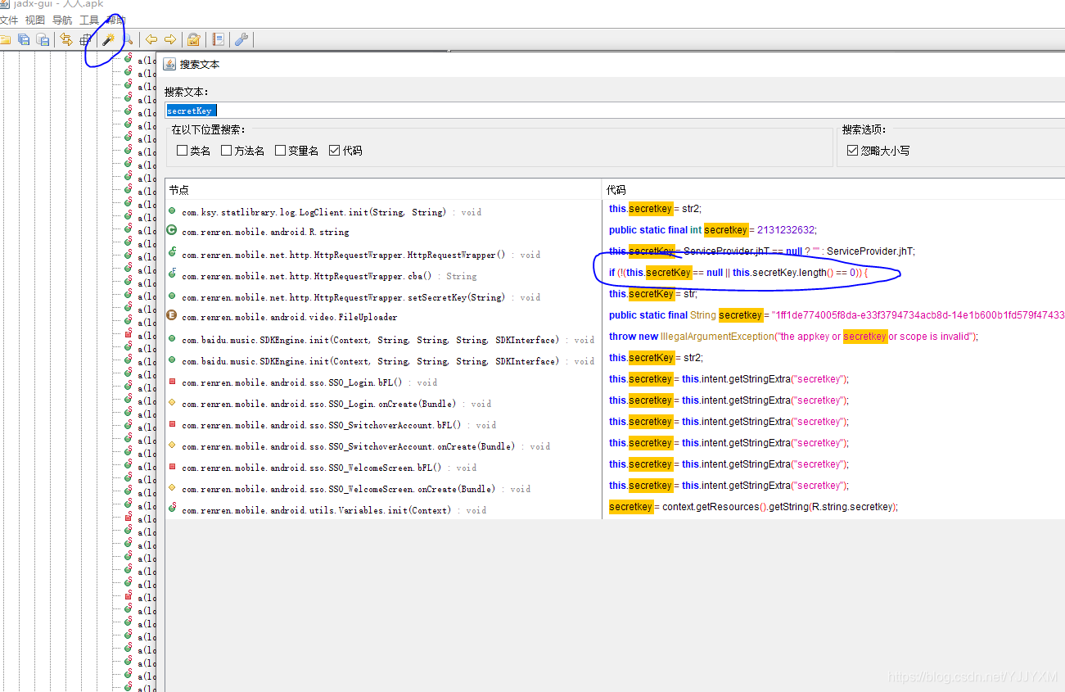Screen dimensions: 1065x692
Task: Select the SSO_Login.bFL() result row
Action: pos(383,382)
